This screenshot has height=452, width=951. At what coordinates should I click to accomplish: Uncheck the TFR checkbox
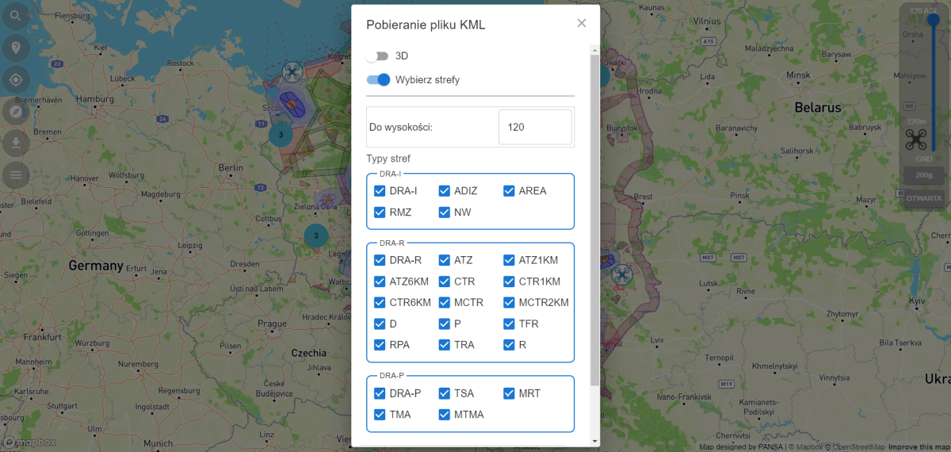(x=509, y=324)
